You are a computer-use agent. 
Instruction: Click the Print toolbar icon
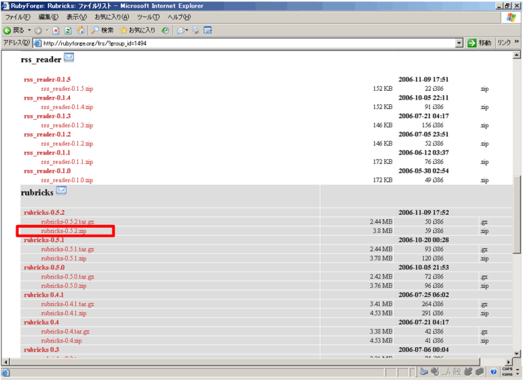tap(196, 31)
